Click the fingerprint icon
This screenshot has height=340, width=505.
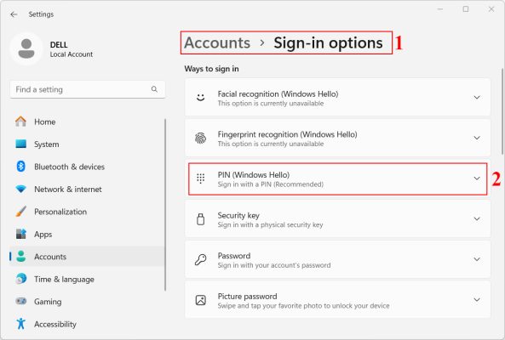pyautogui.click(x=201, y=138)
